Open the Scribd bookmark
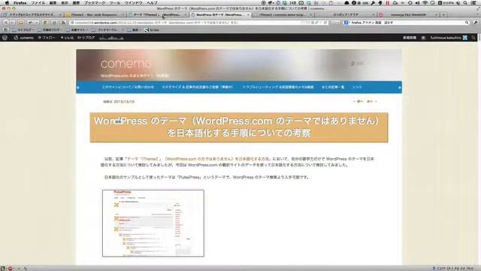 tap(152, 30)
